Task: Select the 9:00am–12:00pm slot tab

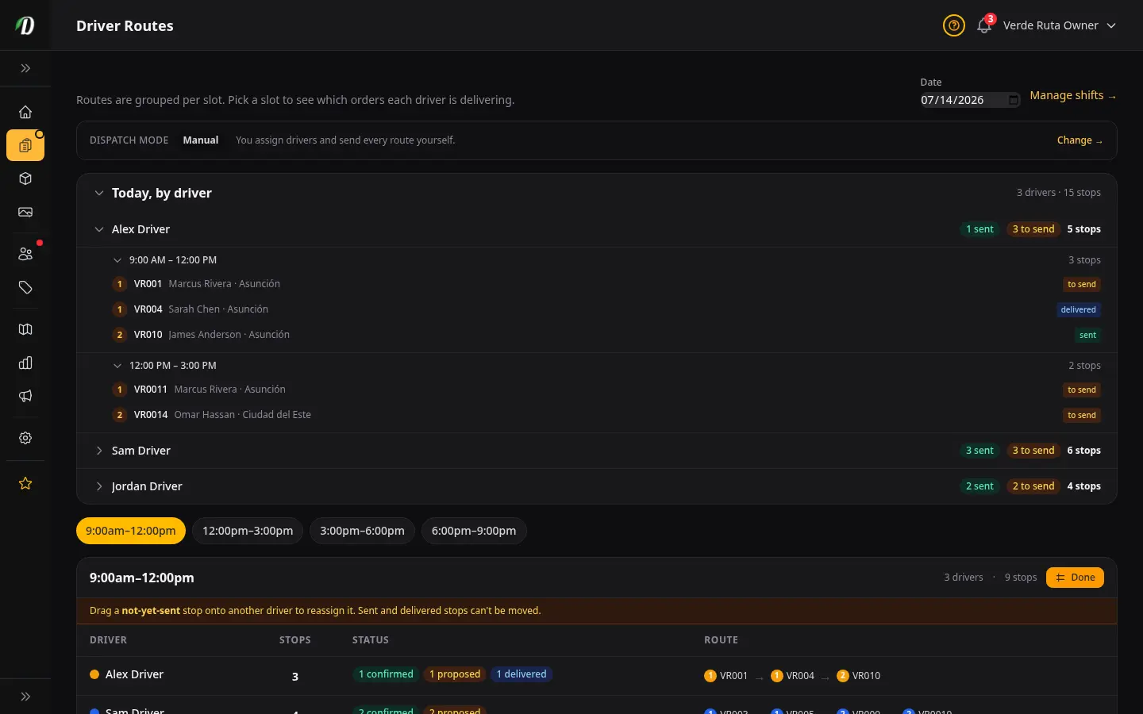Action: tap(131, 531)
